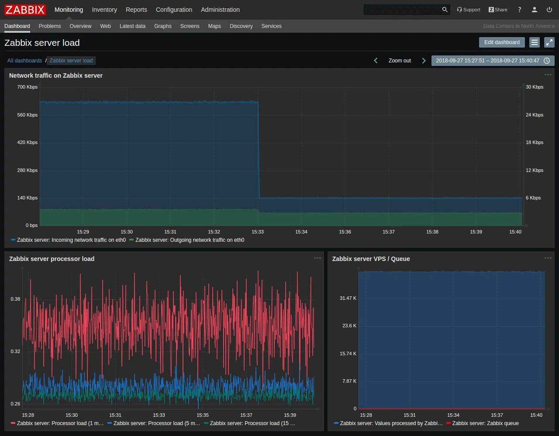Viewport: 559px width, 436px height.
Task: Click the '30 Kbps' right axis label
Action: (535, 87)
